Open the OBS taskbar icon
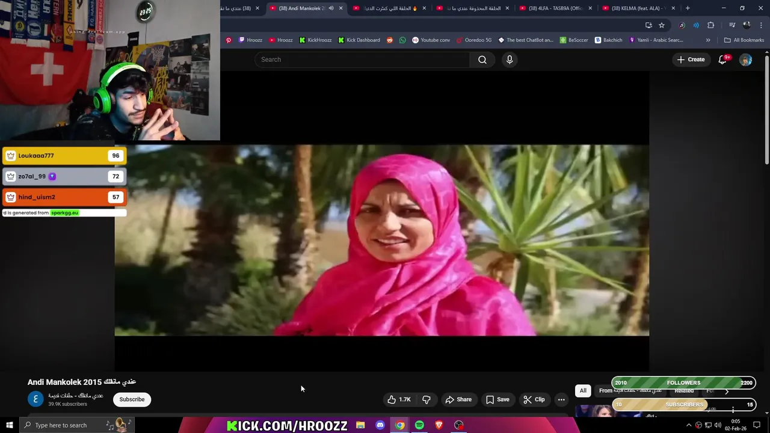The width and height of the screenshot is (770, 433). pos(459,425)
